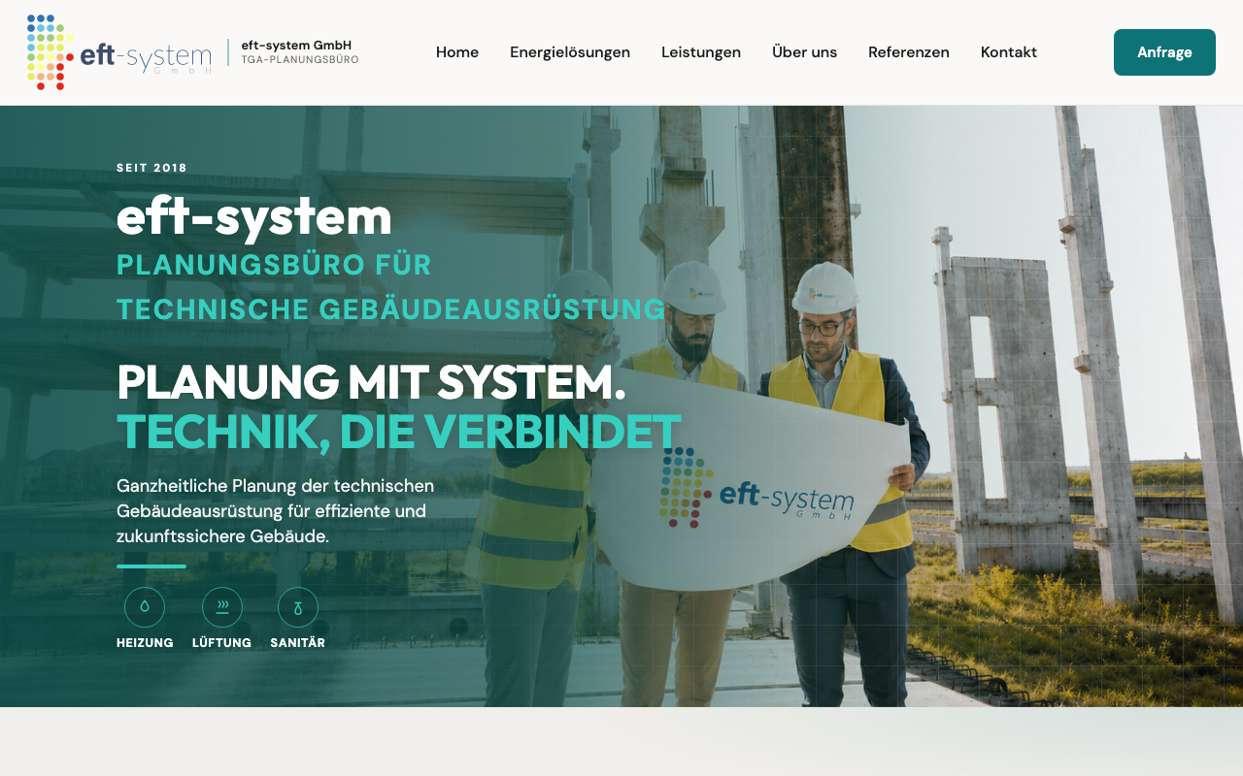Select the Sanitär icon
The image size is (1243, 776).
pyautogui.click(x=298, y=607)
